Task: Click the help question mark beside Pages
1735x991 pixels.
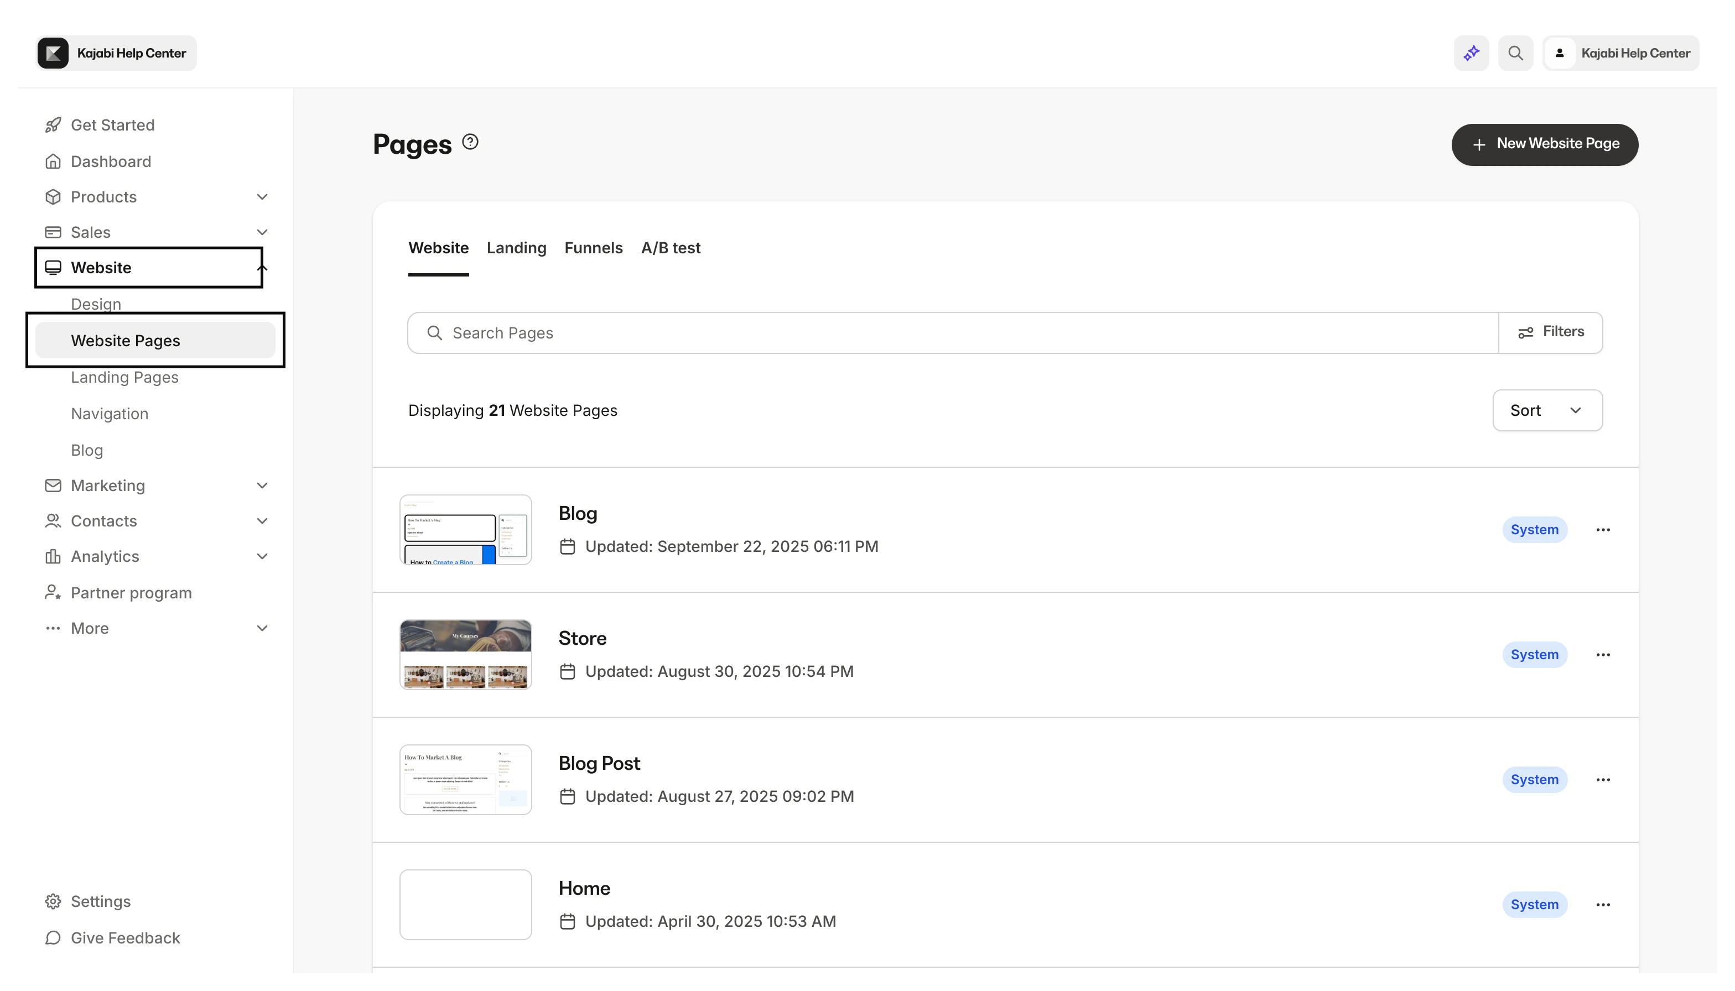Action: 469,141
